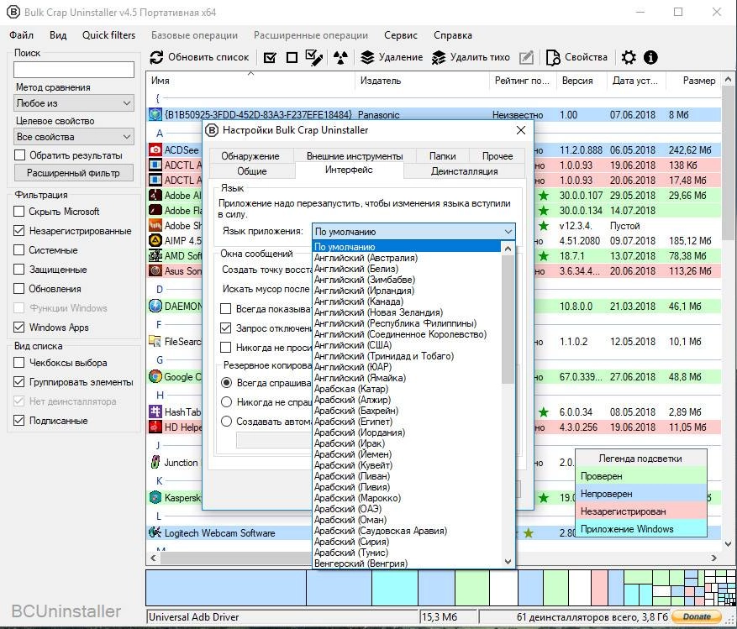
Task: Click the invert selection toolbar icon
Action: pyautogui.click(x=314, y=57)
